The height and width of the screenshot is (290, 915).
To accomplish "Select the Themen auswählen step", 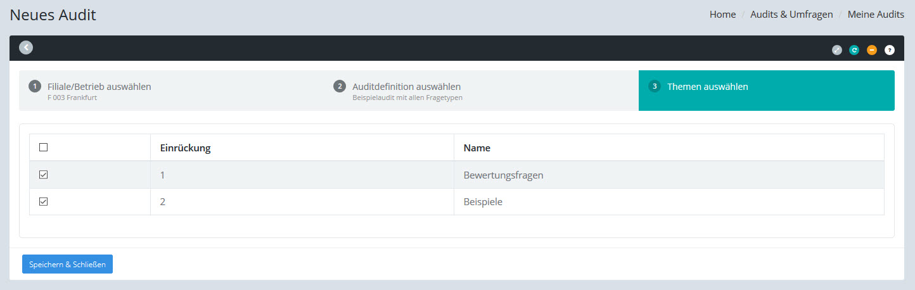I will tap(707, 87).
